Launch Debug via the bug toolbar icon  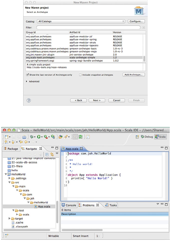32,137
